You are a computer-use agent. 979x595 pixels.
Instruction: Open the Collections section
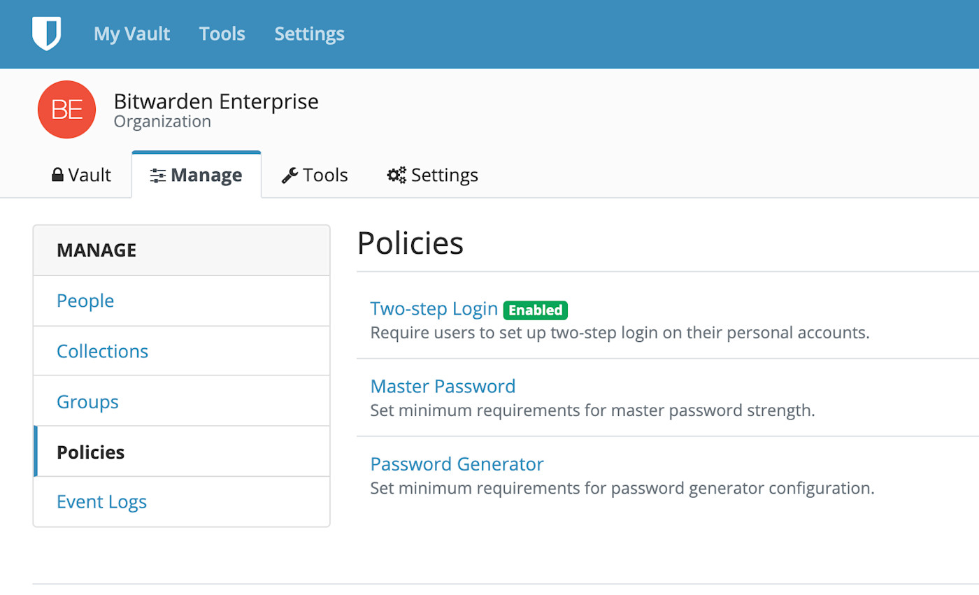102,350
